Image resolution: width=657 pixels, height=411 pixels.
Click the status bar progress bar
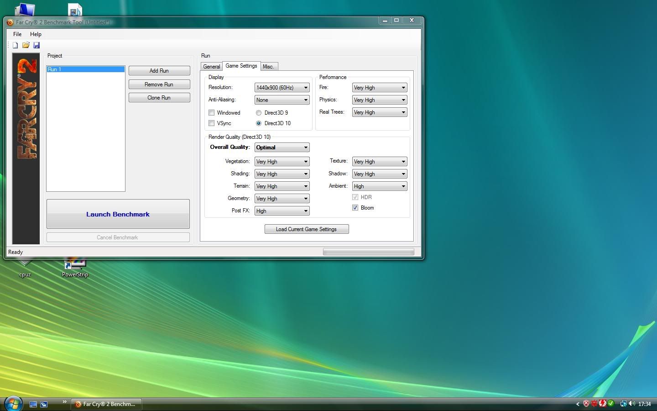coord(369,252)
